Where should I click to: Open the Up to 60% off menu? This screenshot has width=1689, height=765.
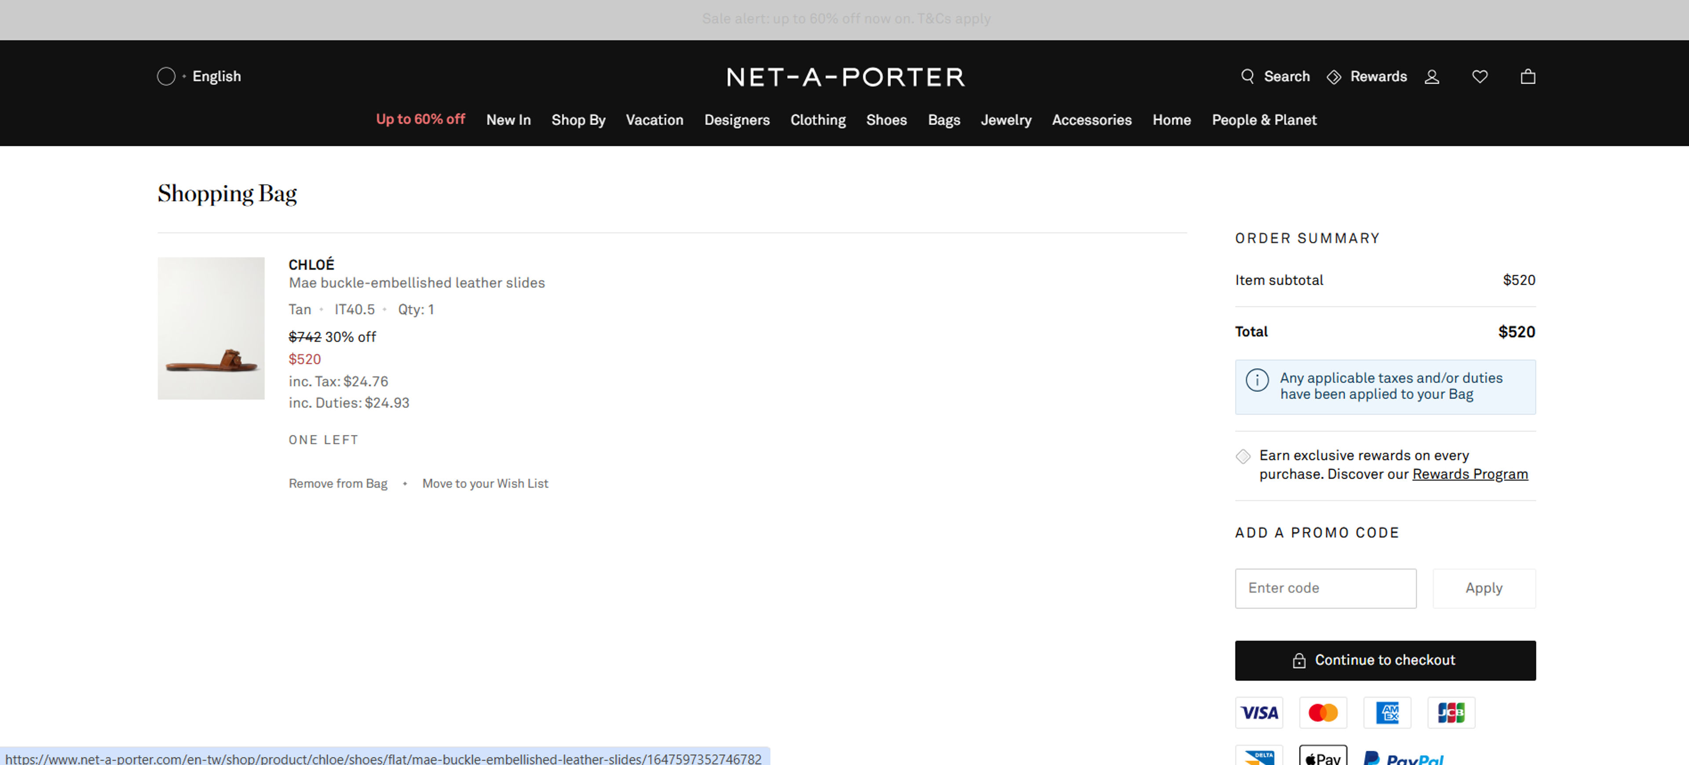[x=420, y=120]
